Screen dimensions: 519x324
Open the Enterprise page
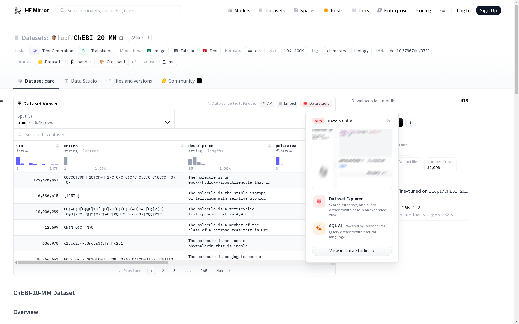point(392,11)
